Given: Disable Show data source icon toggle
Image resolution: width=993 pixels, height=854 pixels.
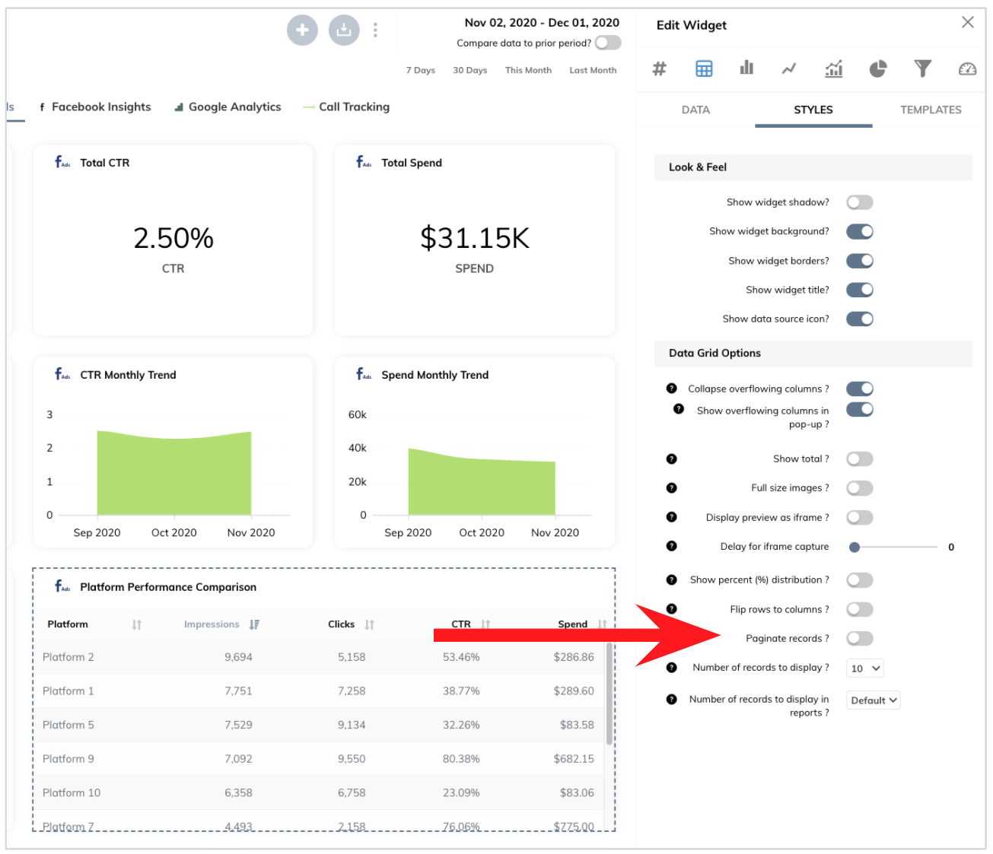Looking at the screenshot, I should (860, 319).
